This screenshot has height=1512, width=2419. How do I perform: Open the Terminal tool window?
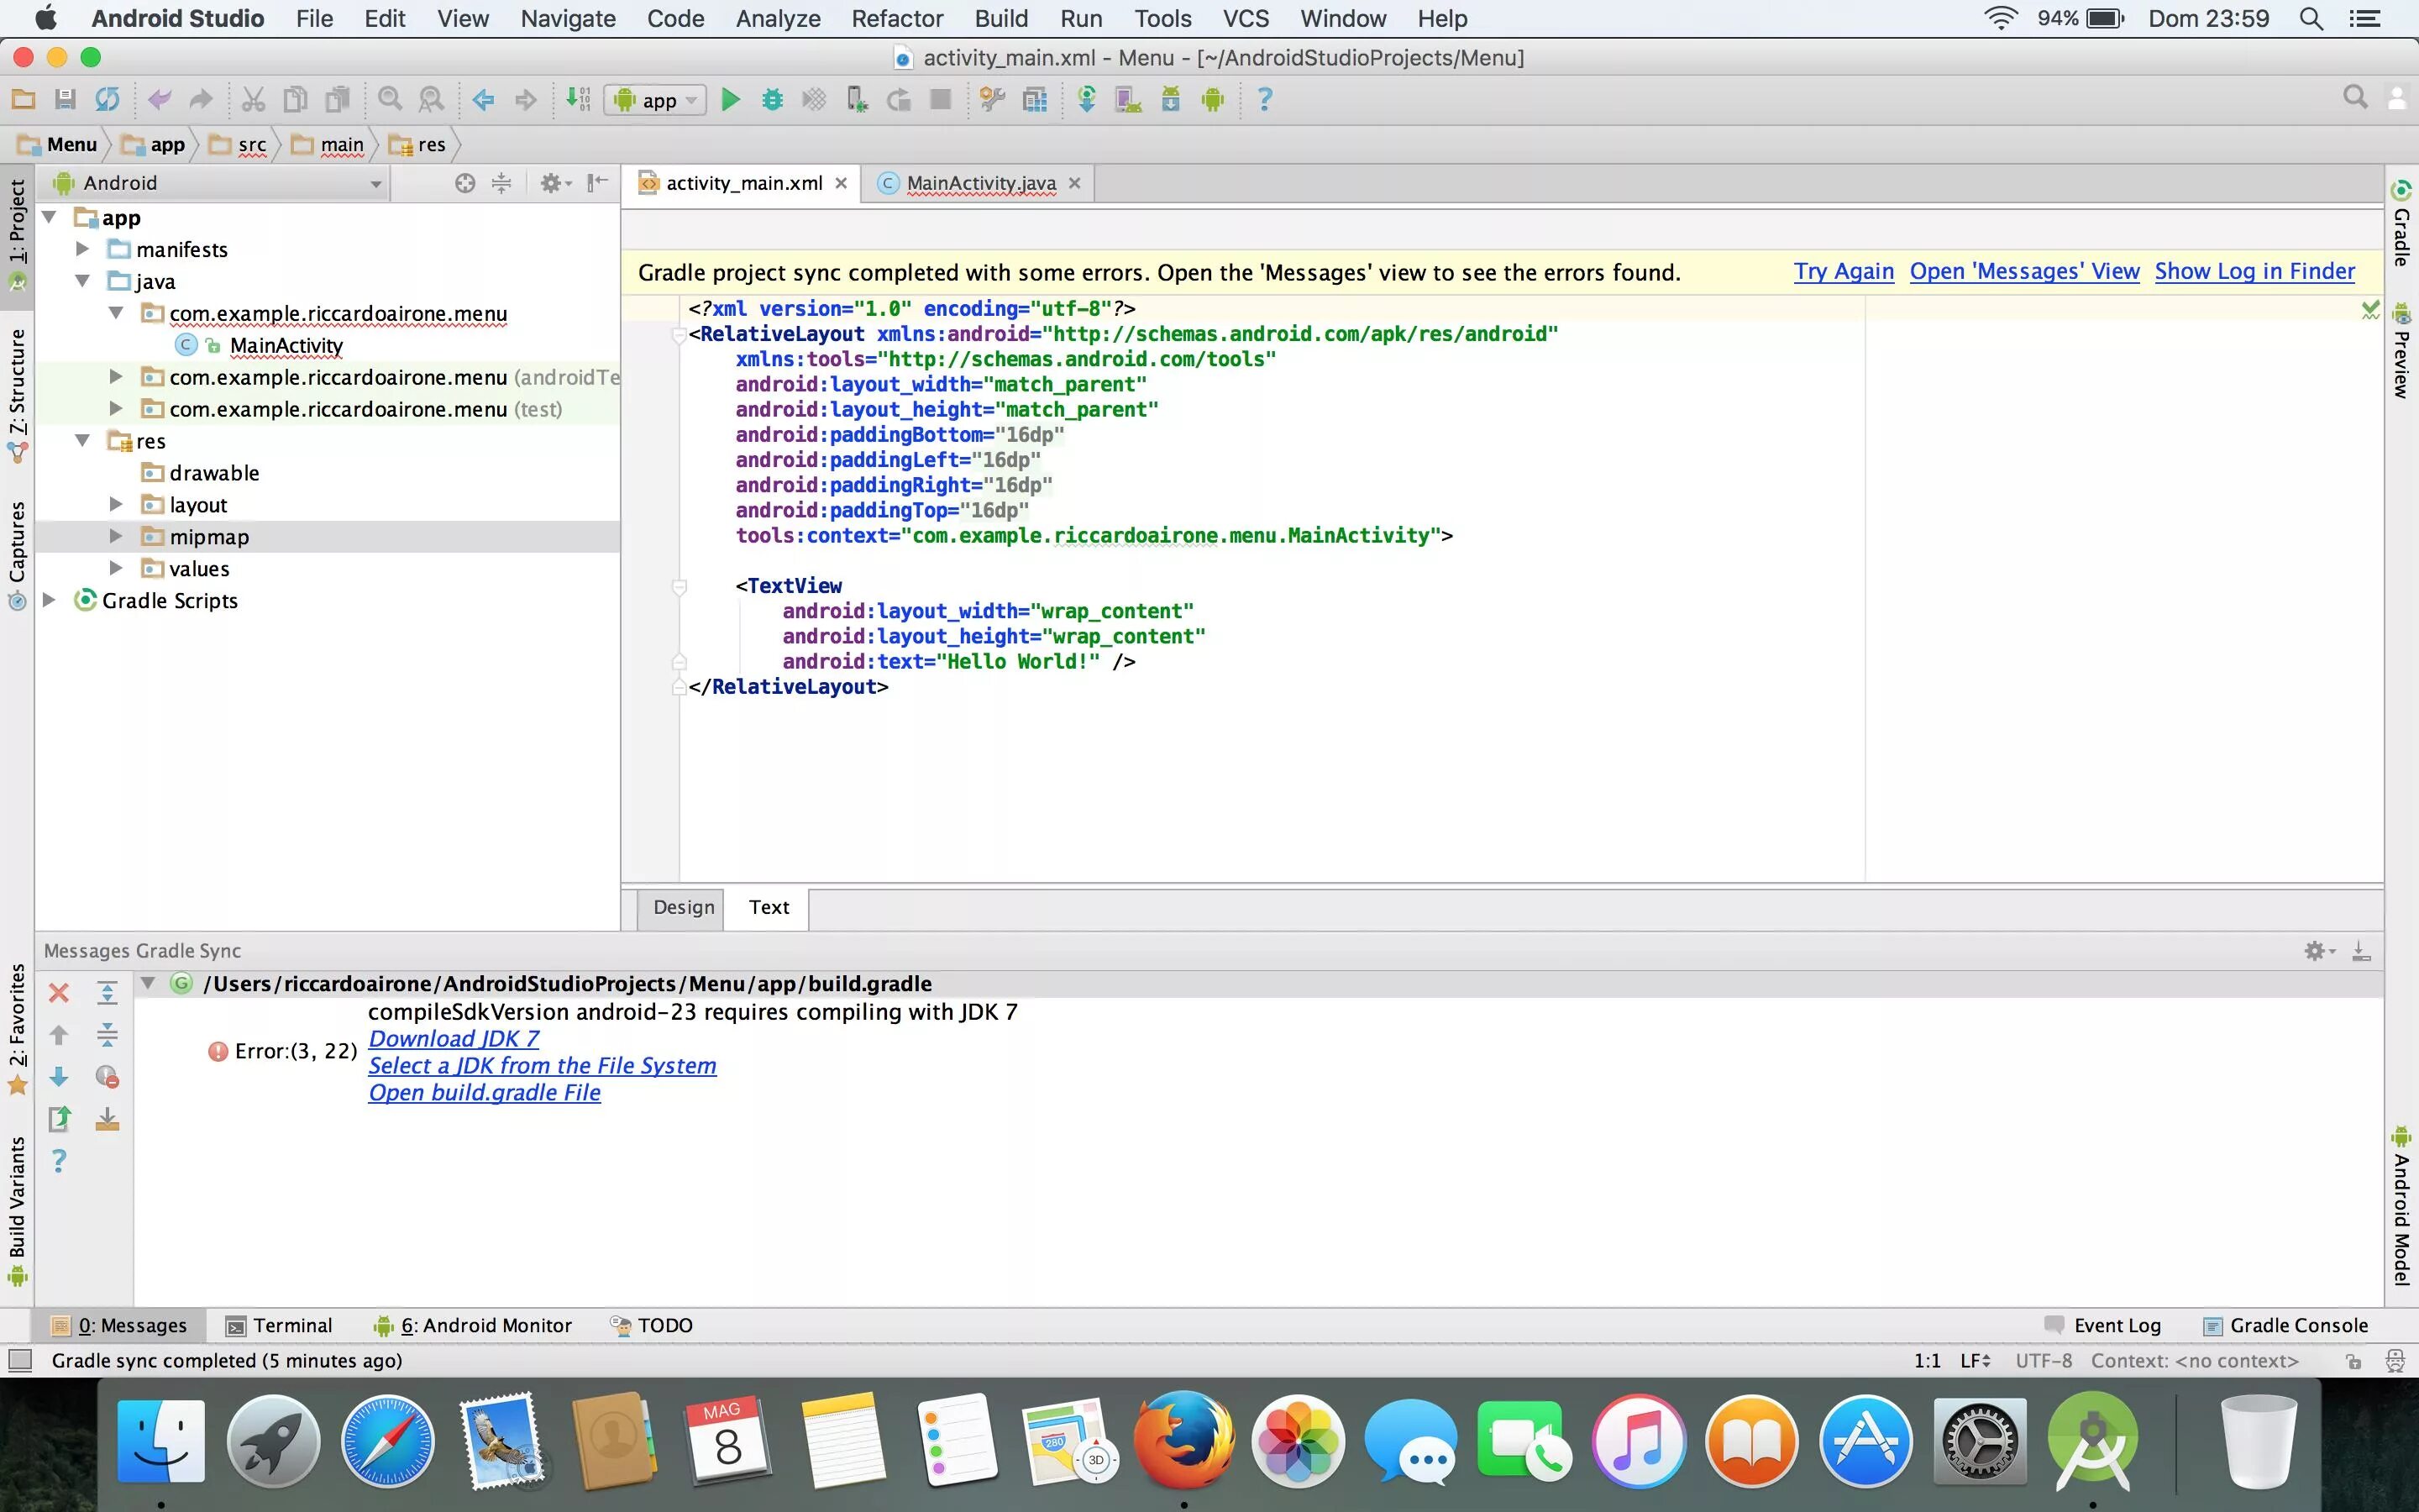tap(279, 1325)
